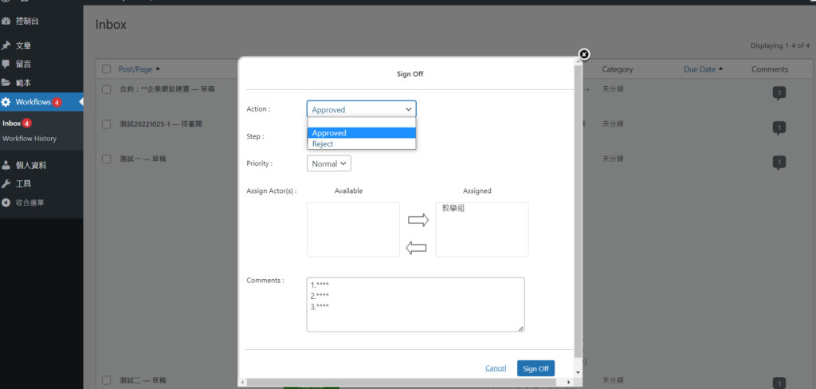The width and height of the screenshot is (816, 389).
Task: Go to 個人資料 menu item
Action: (31, 166)
